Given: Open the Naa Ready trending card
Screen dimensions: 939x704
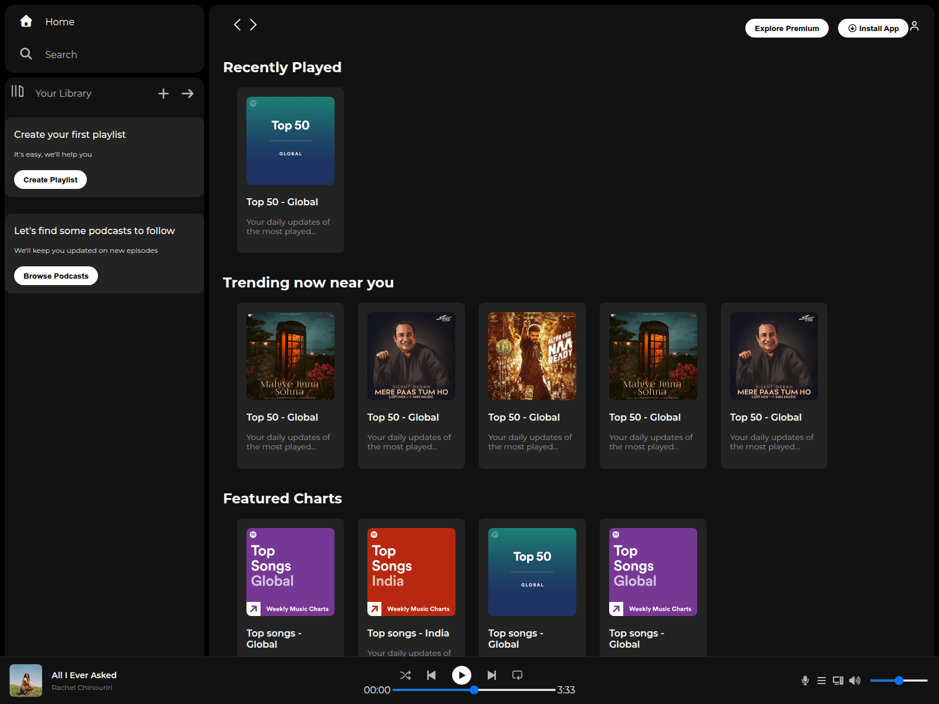Looking at the screenshot, I should [532, 385].
